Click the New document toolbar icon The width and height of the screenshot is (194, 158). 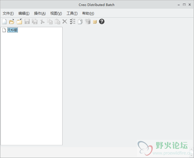tap(4, 21)
